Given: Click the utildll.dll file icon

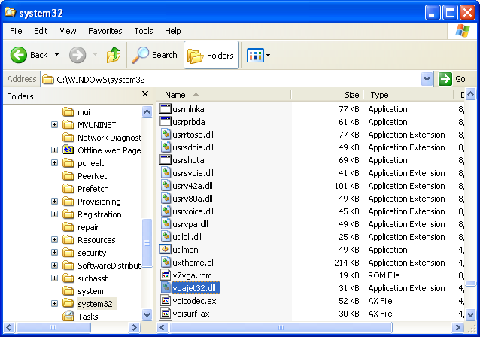Looking at the screenshot, I should pos(166,237).
